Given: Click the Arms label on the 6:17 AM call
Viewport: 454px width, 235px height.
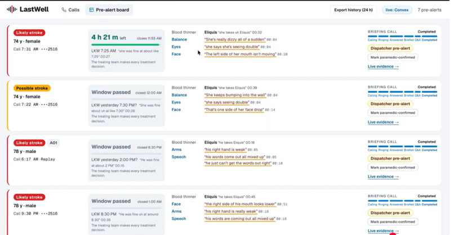Looking at the screenshot, I should pyautogui.click(x=177, y=150).
